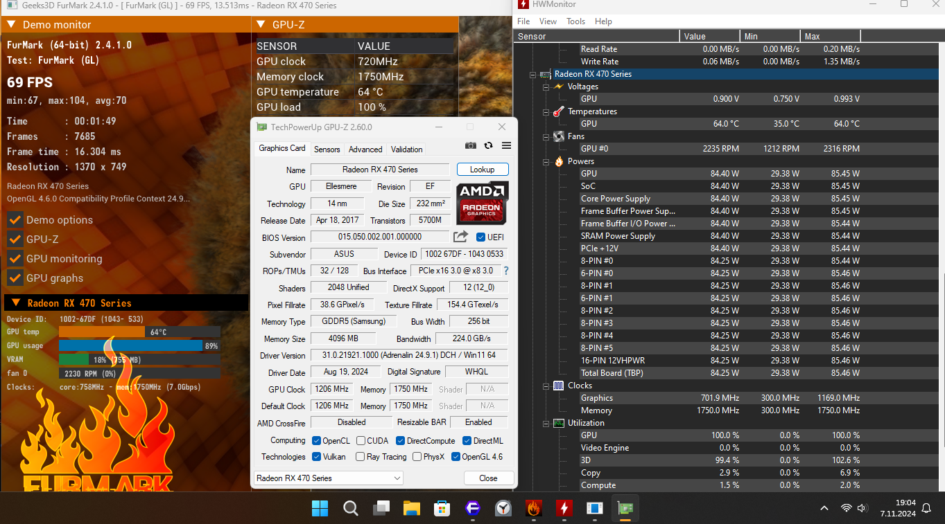Click the GPU-Z title bar card icon
The height and width of the screenshot is (524, 945).
[x=261, y=127]
